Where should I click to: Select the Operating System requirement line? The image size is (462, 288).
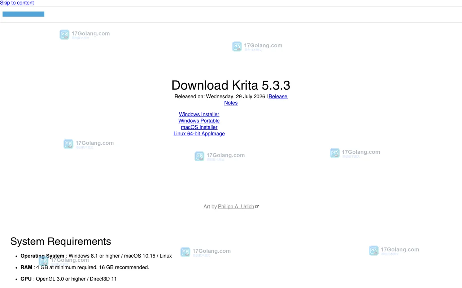pos(96,256)
